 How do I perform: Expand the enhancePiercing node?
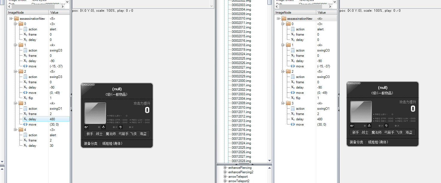225,168
